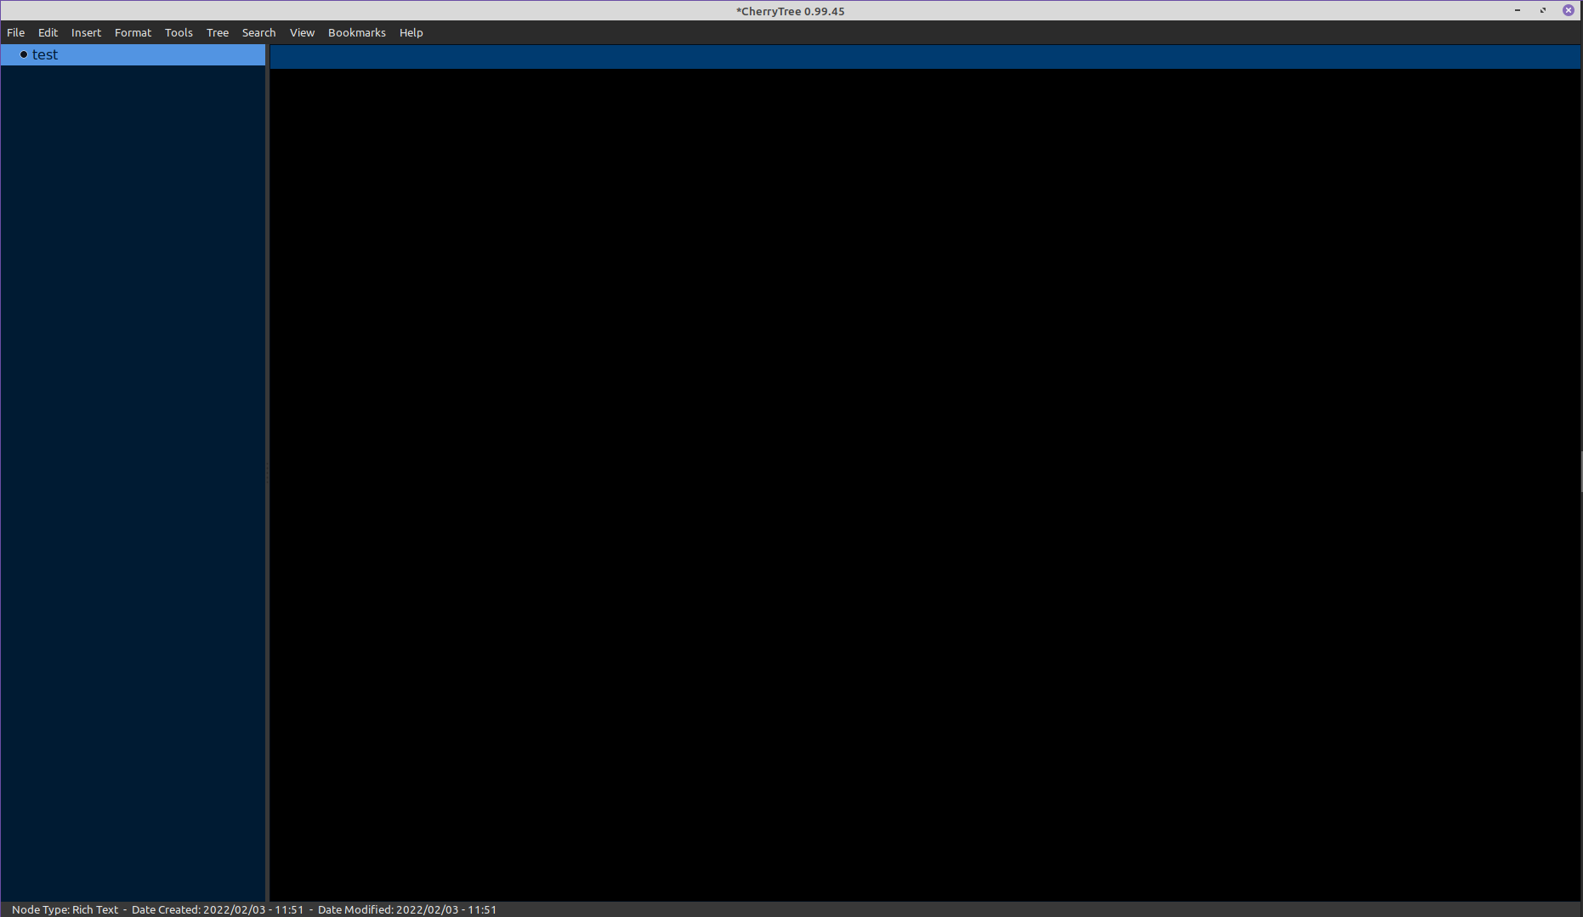Open the Tools menu

coord(179,32)
